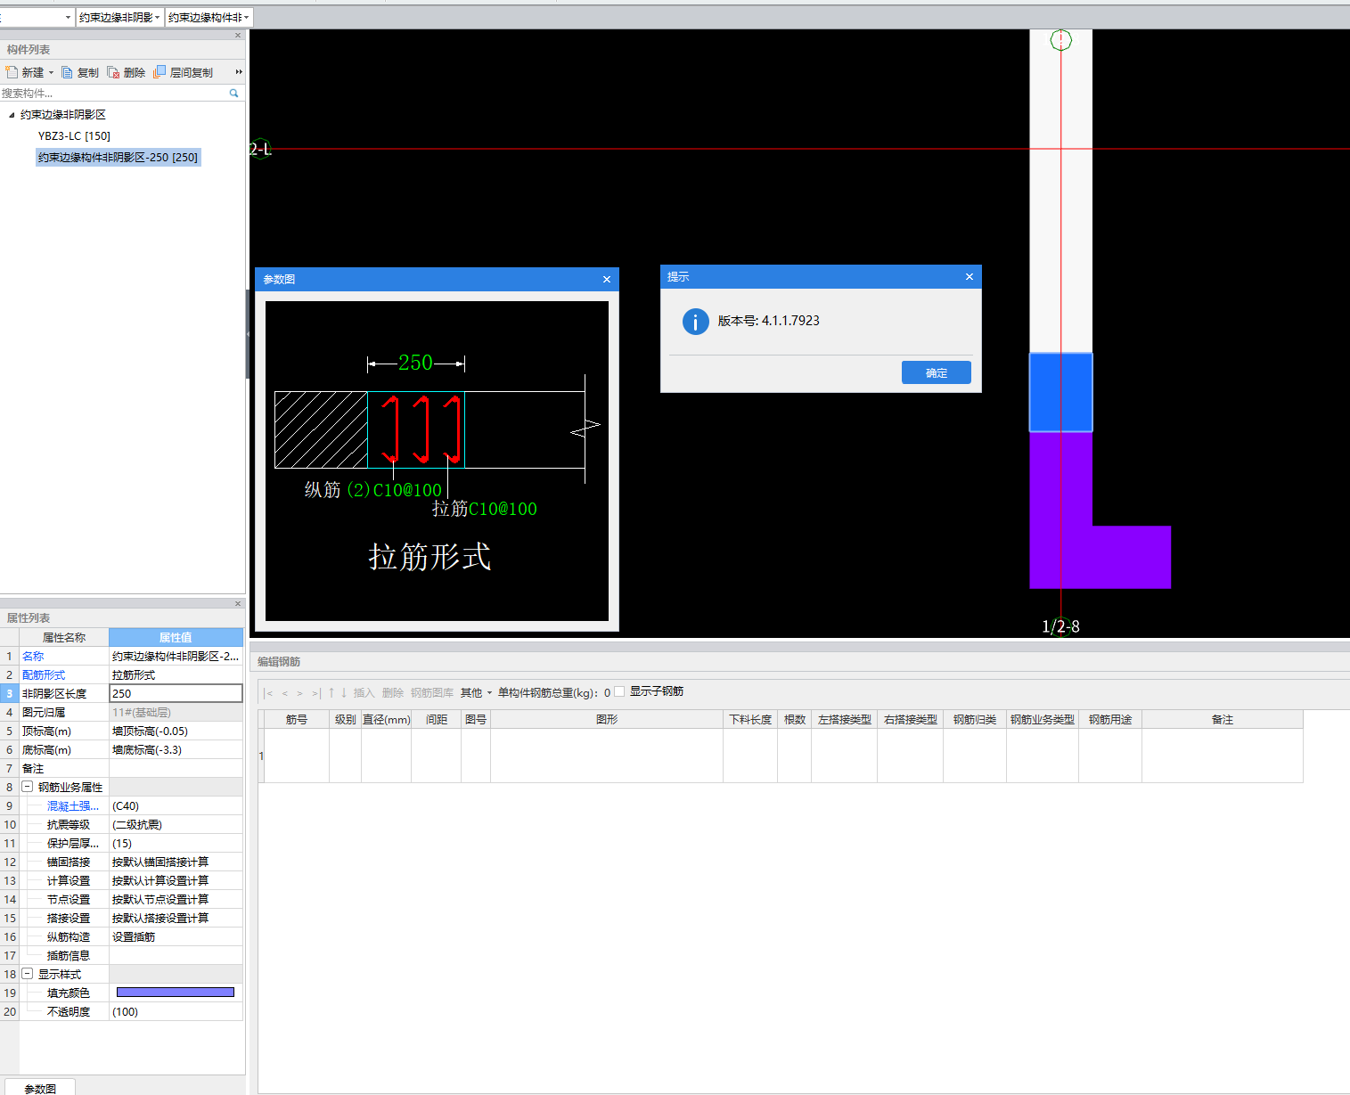
Task: Click the 配筋形式 property link
Action: [x=44, y=674]
